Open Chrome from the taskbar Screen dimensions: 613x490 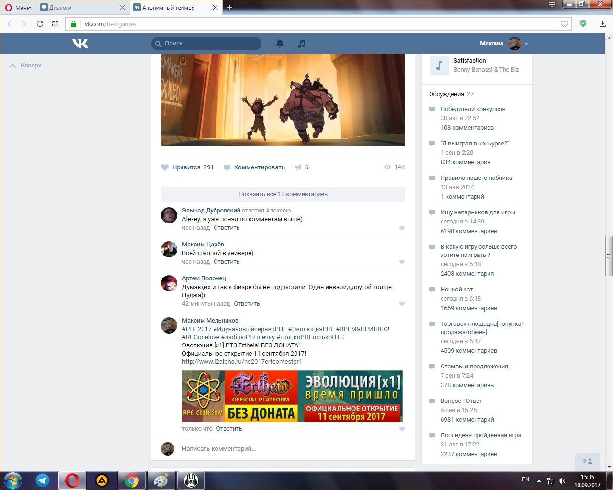tap(132, 480)
